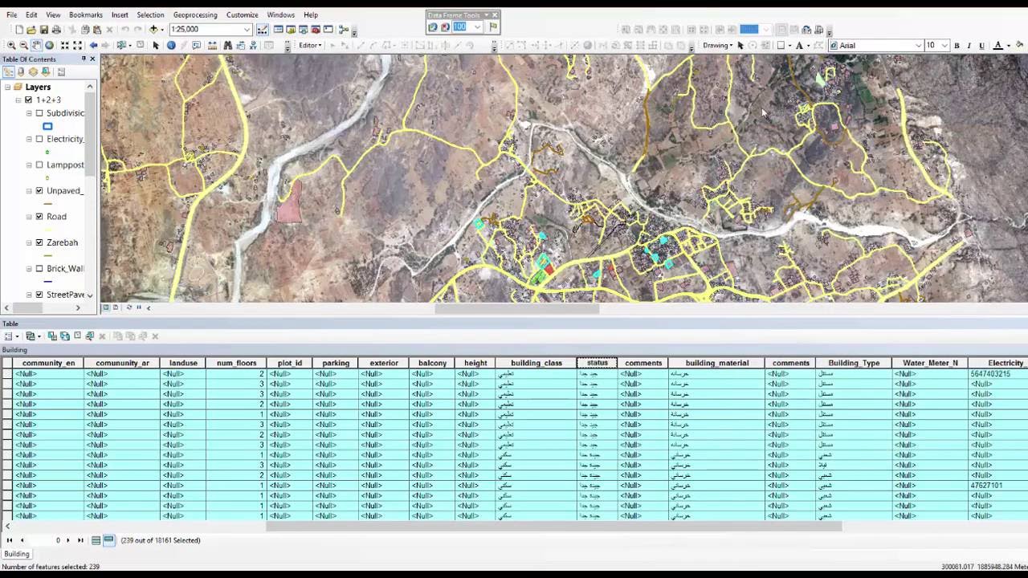The width and height of the screenshot is (1028, 578).
Task: Switch to Layout View button
Action: point(115,307)
